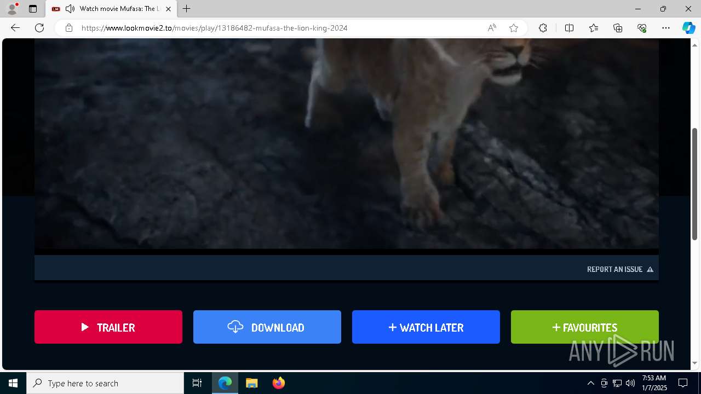The width and height of the screenshot is (701, 394).
Task: Open a new browser tab
Action: [187, 9]
